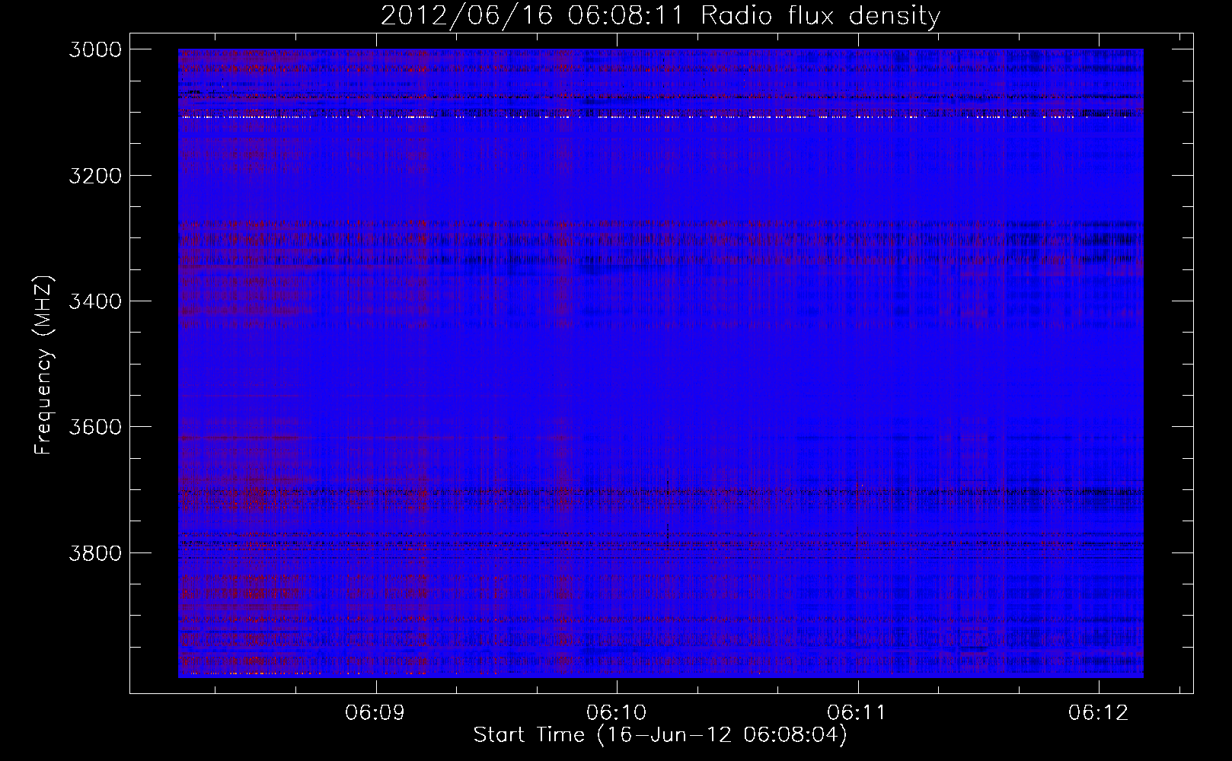Screen dimensions: 1232x761
Task: Click the "Start Time (16-Jun-12 06:08:04)" axis label
Action: [660, 735]
